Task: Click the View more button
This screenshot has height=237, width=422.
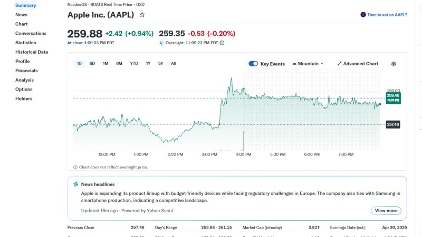Action: click(x=386, y=211)
